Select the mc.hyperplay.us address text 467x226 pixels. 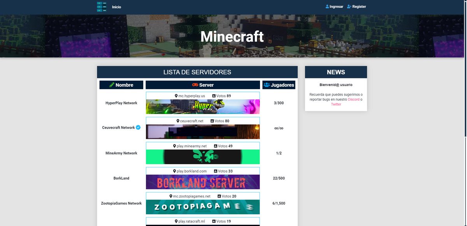(192, 96)
